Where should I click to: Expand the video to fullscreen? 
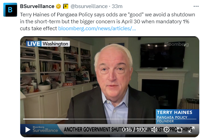(x=191, y=129)
